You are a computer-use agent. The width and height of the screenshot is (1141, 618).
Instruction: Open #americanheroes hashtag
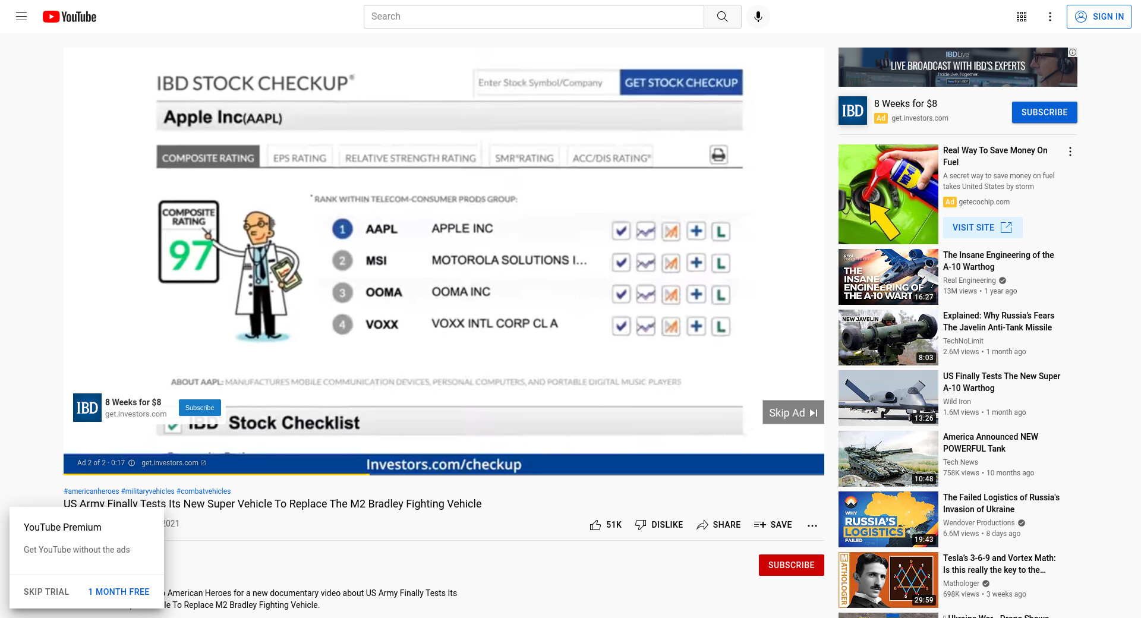pyautogui.click(x=92, y=491)
